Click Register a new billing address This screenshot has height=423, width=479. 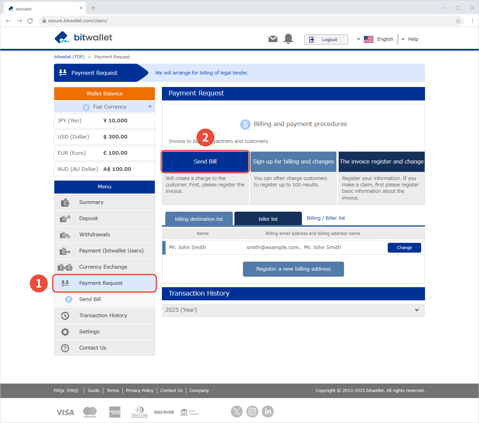point(293,269)
